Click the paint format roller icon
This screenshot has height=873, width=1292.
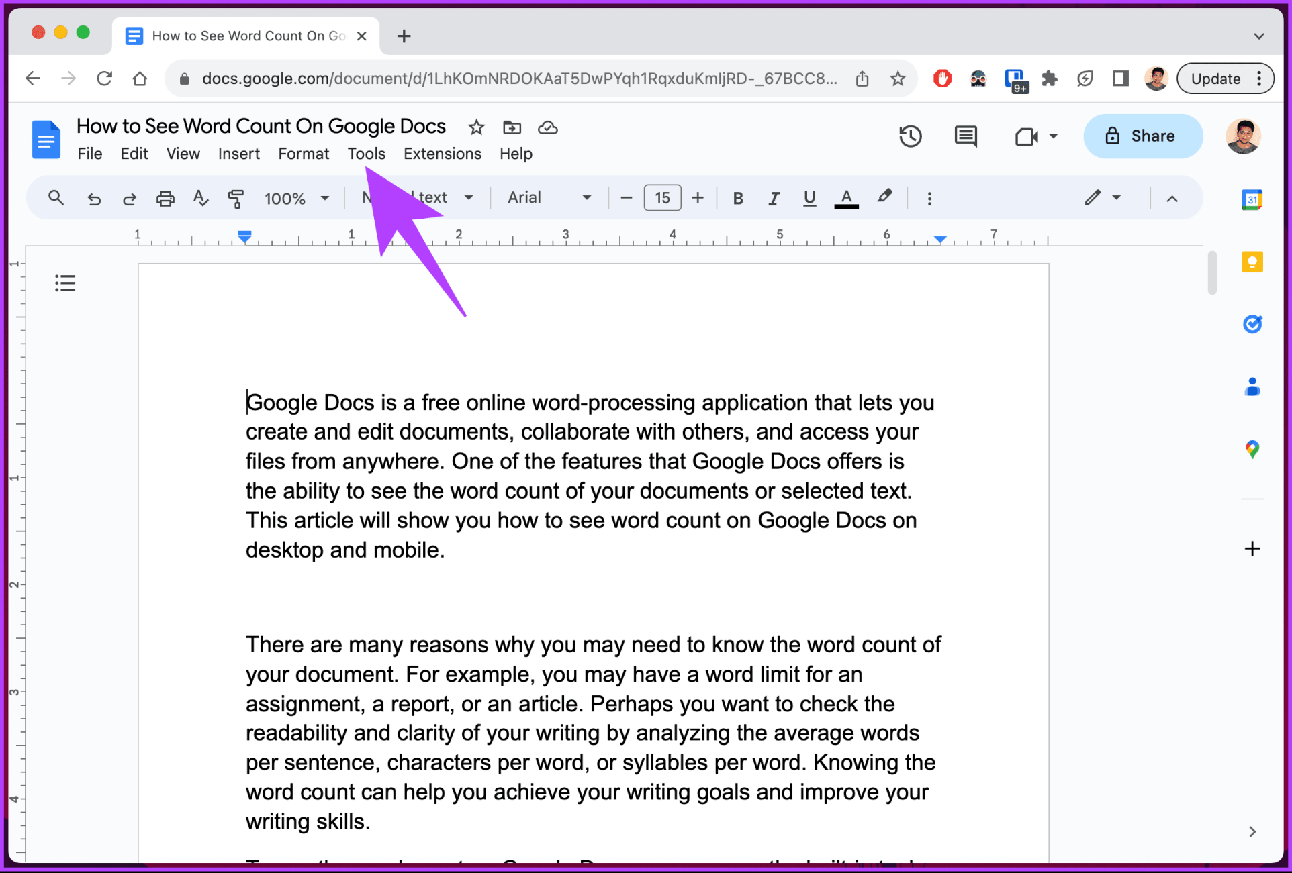coord(236,198)
